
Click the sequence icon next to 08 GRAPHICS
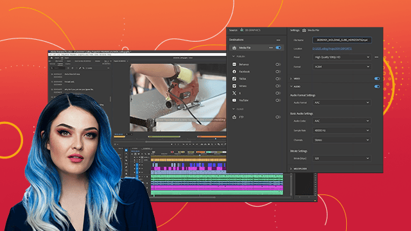[241, 30]
